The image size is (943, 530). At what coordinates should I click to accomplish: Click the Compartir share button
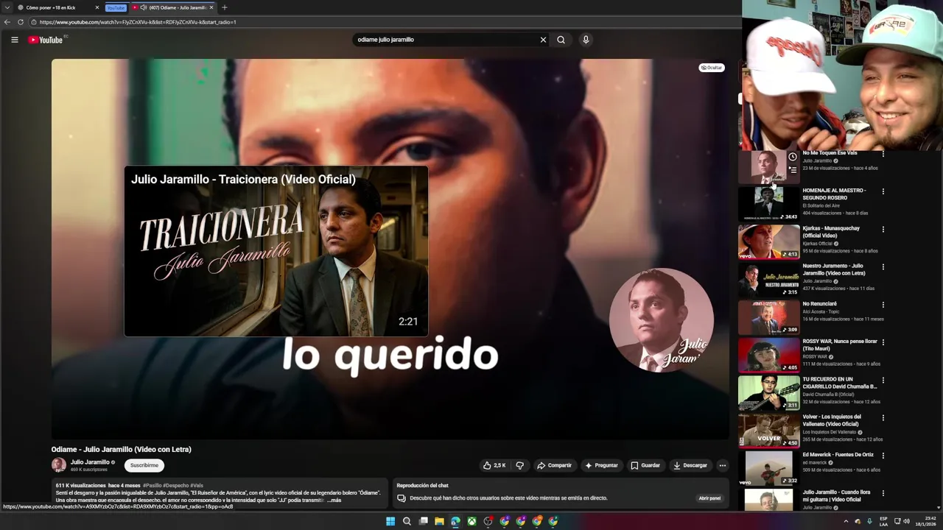(x=555, y=465)
